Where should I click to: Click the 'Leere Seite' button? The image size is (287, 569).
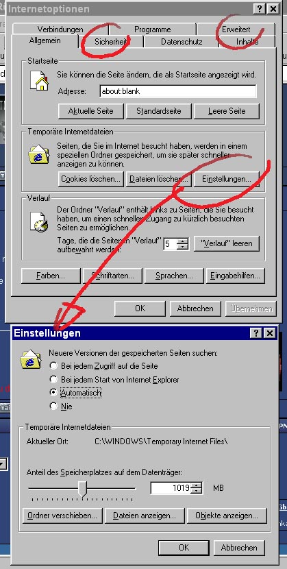(x=227, y=111)
